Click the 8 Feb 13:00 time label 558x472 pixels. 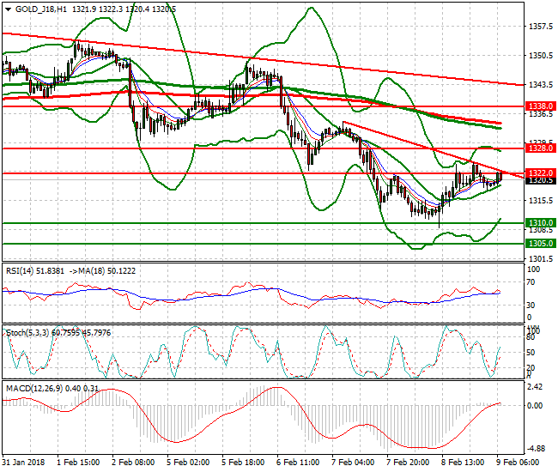(x=463, y=463)
